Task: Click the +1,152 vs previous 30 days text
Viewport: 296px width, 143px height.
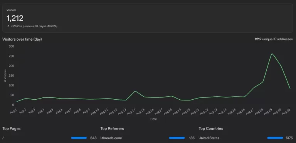Action: (x=34, y=26)
